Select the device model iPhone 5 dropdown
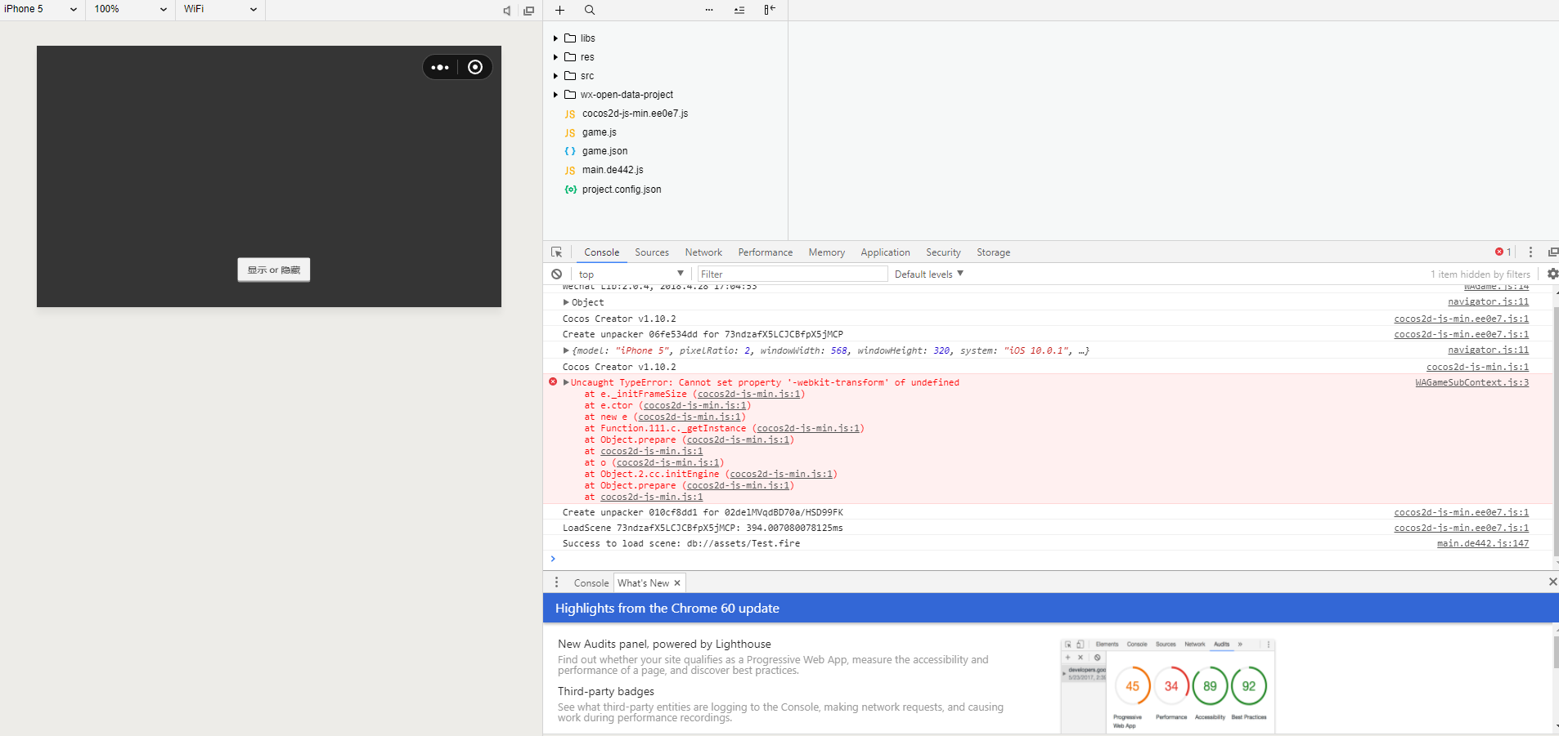The width and height of the screenshot is (1559, 736). pos(41,10)
